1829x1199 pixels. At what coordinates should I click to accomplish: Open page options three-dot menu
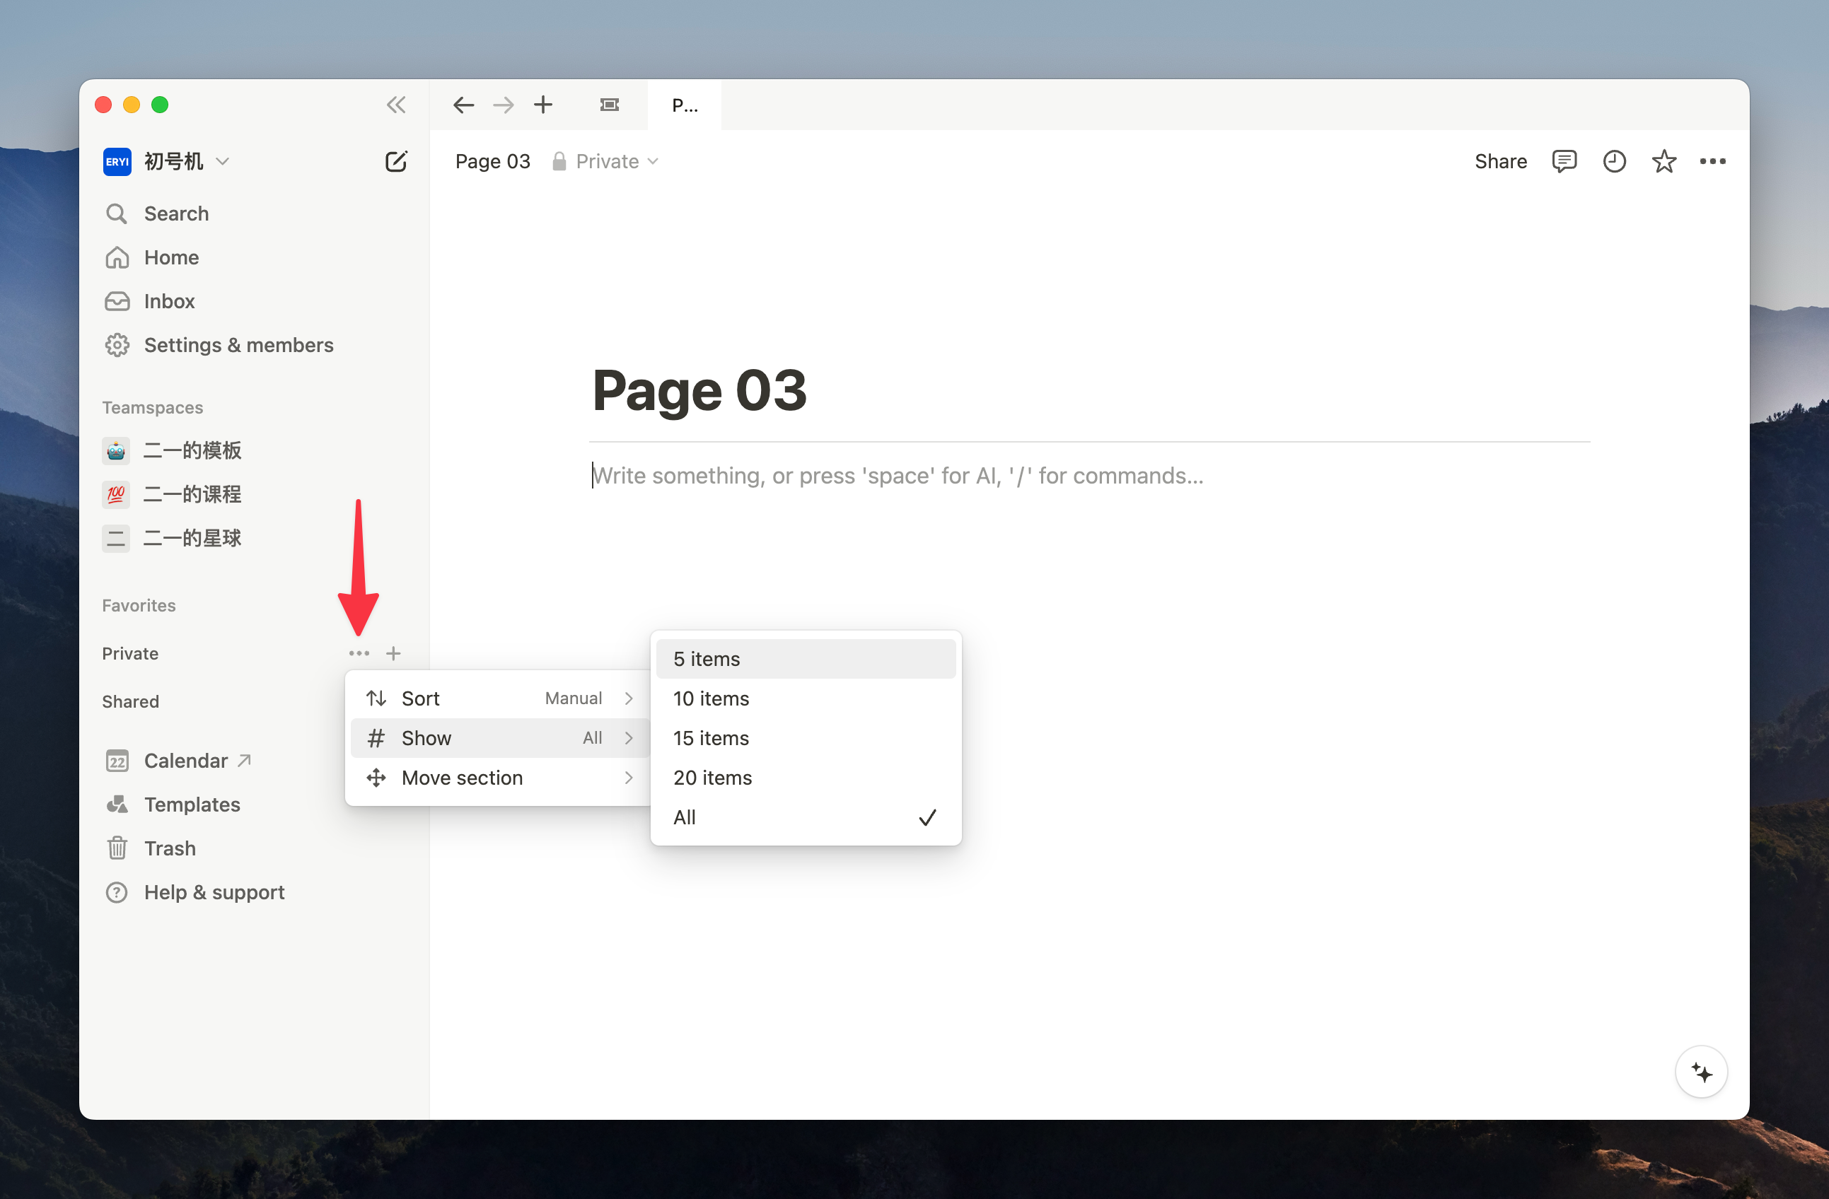pyautogui.click(x=1712, y=161)
